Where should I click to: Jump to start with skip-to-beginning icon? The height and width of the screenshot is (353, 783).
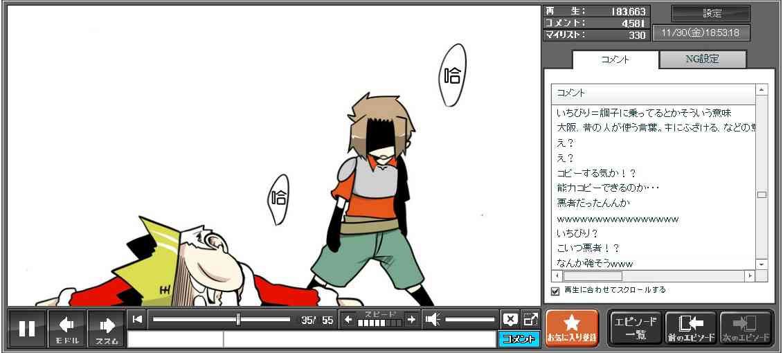[138, 319]
